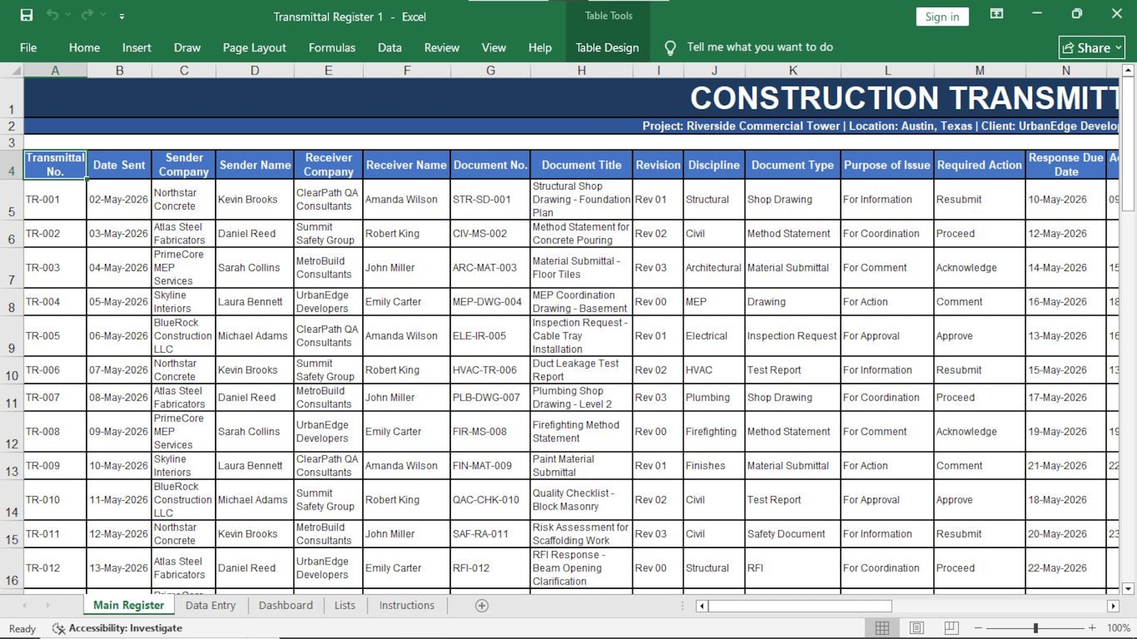Screen dimensions: 1137x639
Task: Switch to the Main Register sheet tab
Action: point(129,605)
